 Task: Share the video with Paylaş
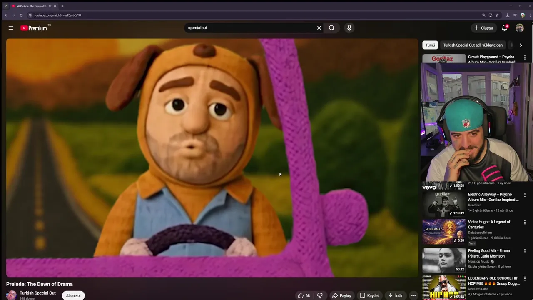(x=341, y=295)
